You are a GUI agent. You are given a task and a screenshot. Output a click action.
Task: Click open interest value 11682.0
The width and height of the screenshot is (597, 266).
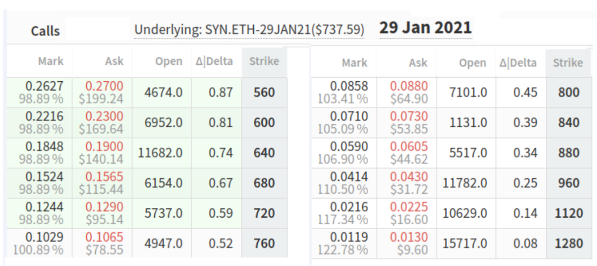pos(160,153)
